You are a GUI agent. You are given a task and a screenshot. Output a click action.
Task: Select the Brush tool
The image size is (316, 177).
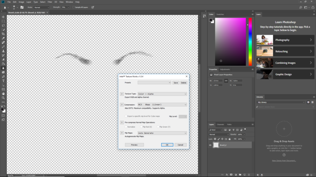(x=3, y=47)
